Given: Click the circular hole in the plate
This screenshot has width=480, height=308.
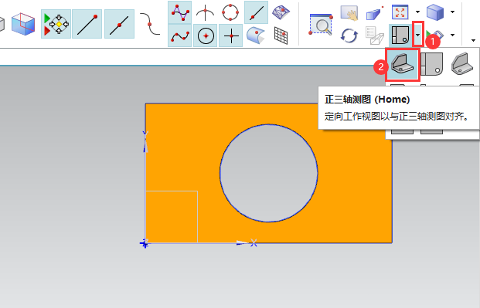Looking at the screenshot, I should [269, 173].
